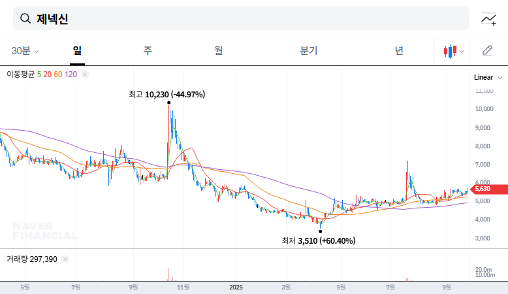Click the 2025 label on time axis
Viewport: 508px width, 294px height.
[236, 287]
